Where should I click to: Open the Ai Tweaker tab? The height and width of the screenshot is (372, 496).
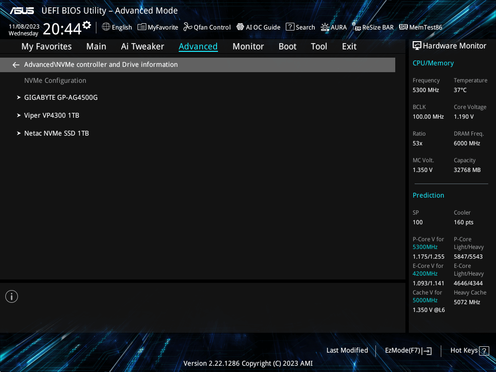[142, 46]
